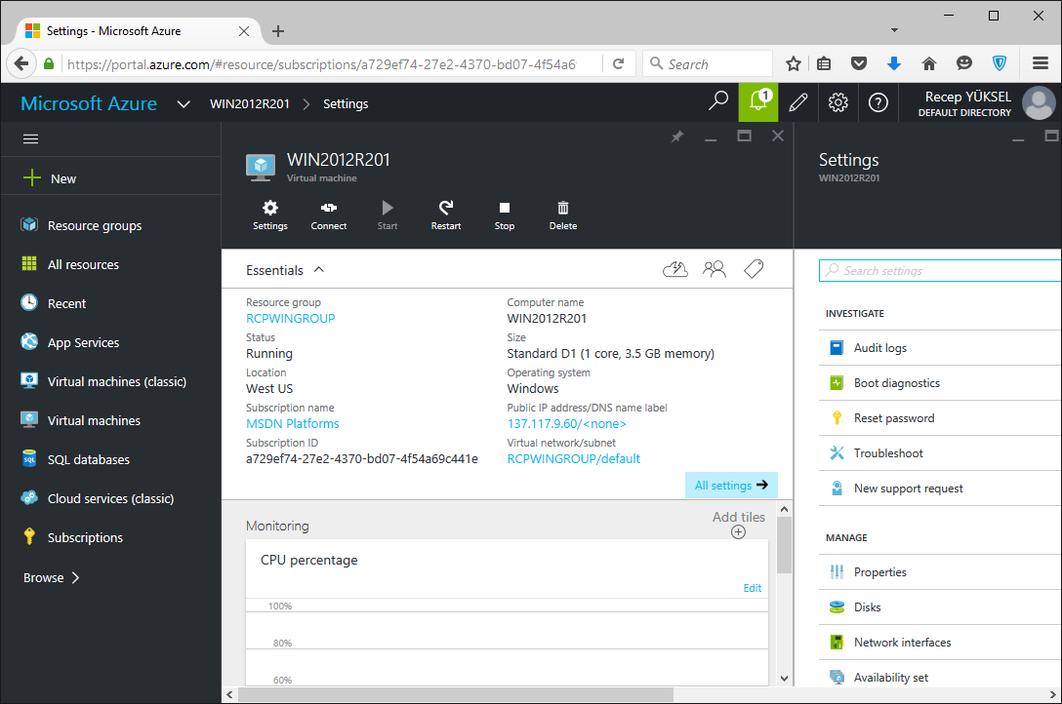Open the MSDN Platforms subscription link
The image size is (1062, 704).
click(292, 424)
